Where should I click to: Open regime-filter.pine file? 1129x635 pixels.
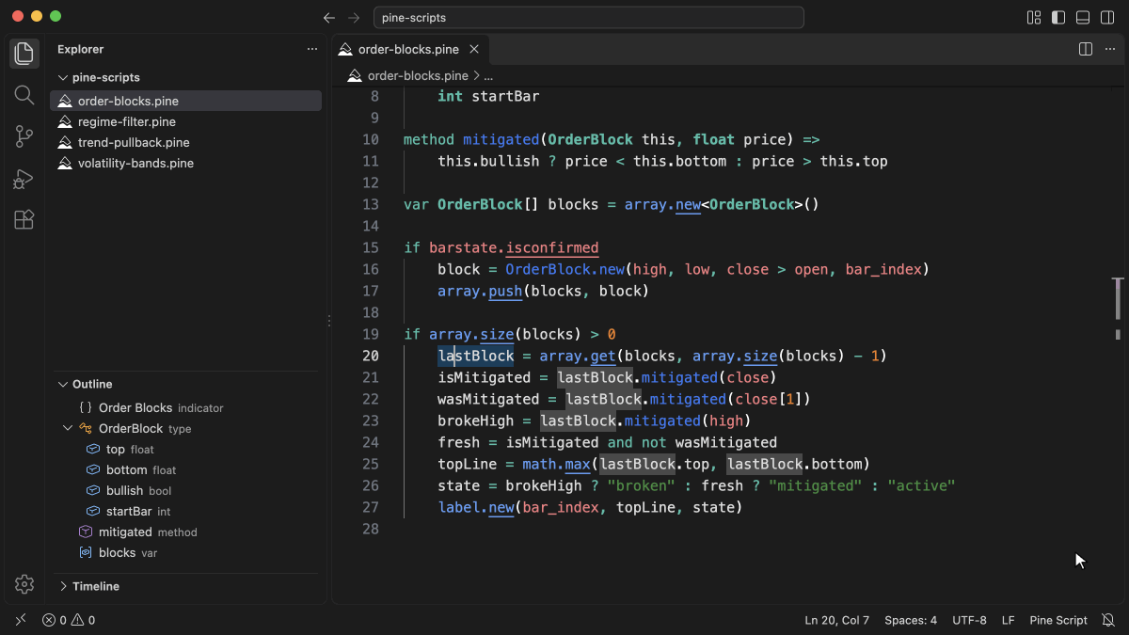185,121
